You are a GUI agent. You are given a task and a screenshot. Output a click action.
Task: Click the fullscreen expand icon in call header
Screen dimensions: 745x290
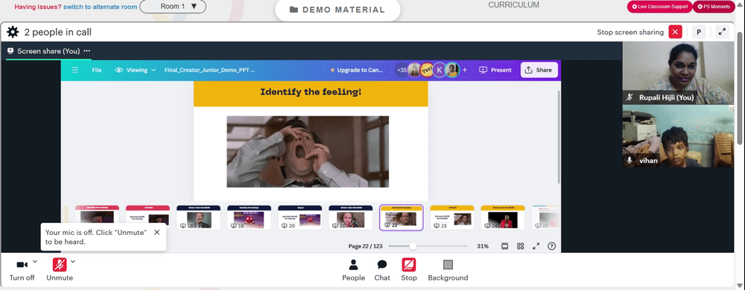point(722,32)
